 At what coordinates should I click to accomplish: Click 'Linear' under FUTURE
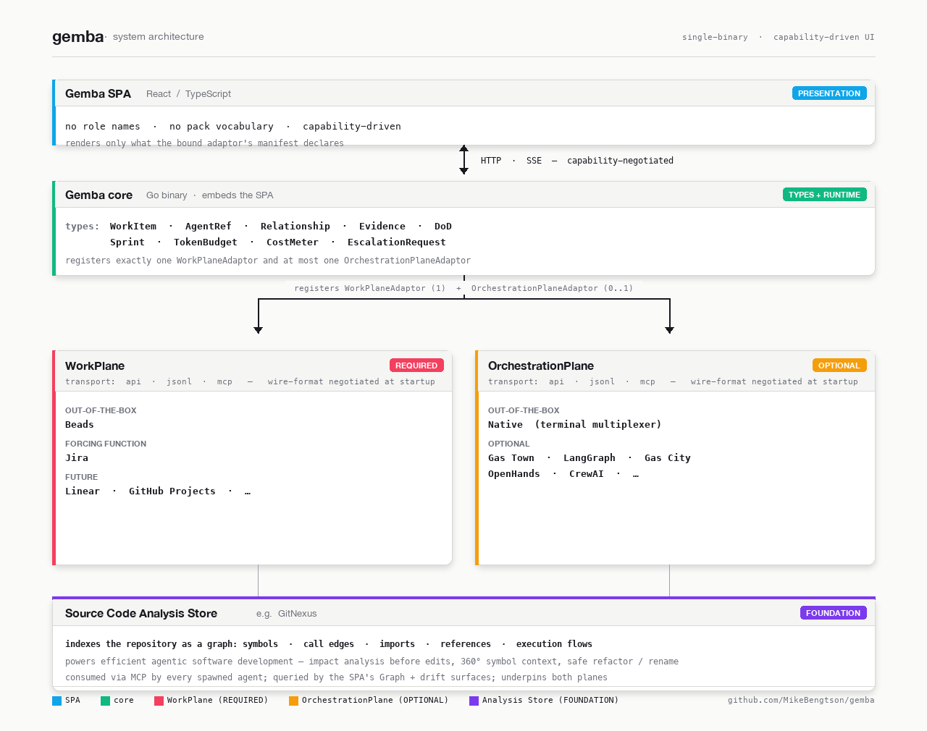[83, 491]
